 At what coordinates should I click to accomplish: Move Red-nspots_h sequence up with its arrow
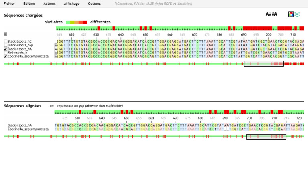click(56, 53)
